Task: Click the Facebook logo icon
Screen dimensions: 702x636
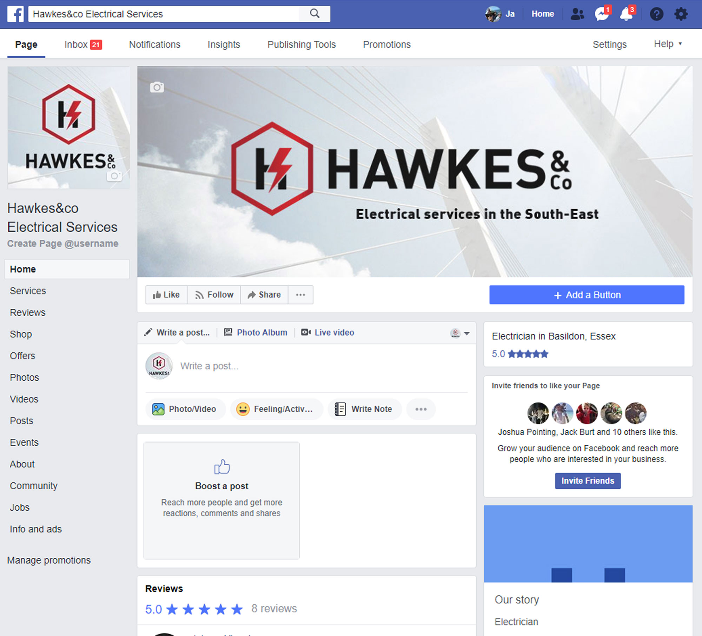Action: (x=15, y=14)
